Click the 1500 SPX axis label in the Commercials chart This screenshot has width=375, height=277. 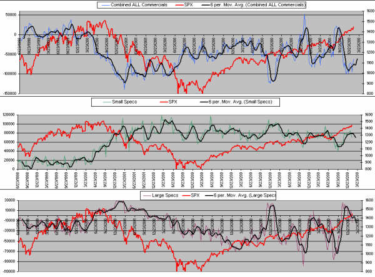pos(370,21)
